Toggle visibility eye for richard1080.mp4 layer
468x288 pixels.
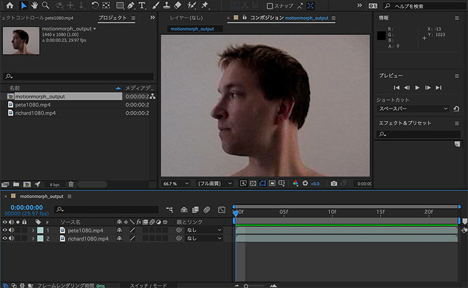click(x=6, y=239)
